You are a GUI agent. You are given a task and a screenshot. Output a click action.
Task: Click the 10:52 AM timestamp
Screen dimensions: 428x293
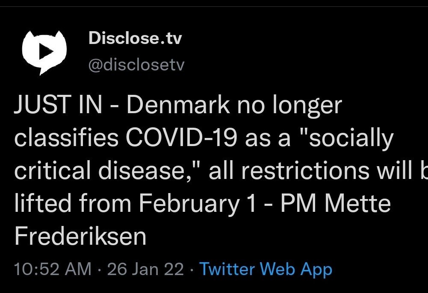click(x=53, y=270)
